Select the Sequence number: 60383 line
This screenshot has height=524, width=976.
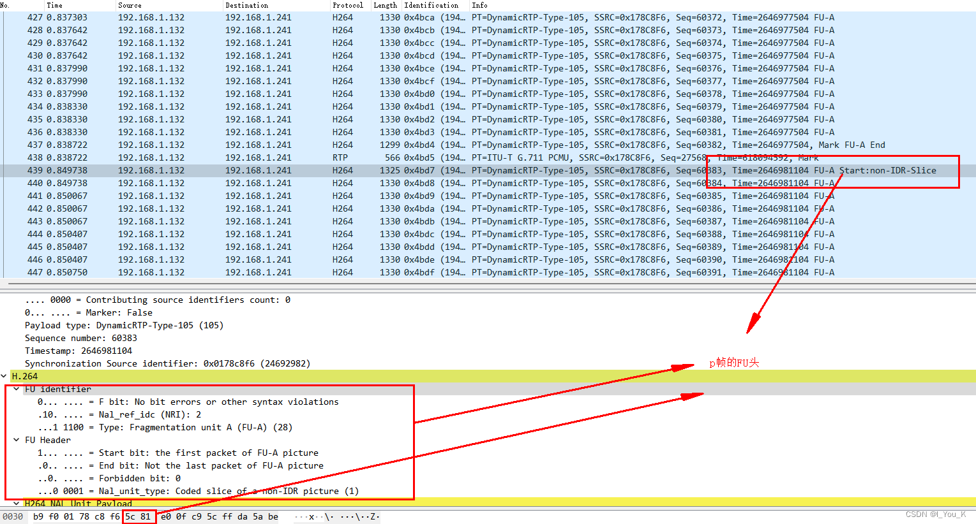pos(81,338)
